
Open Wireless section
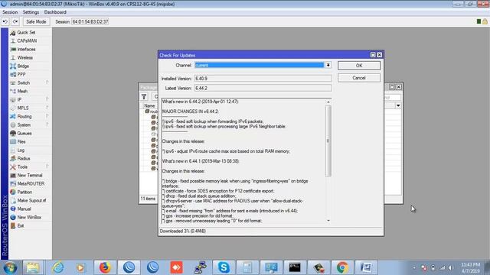pyautogui.click(x=25, y=58)
